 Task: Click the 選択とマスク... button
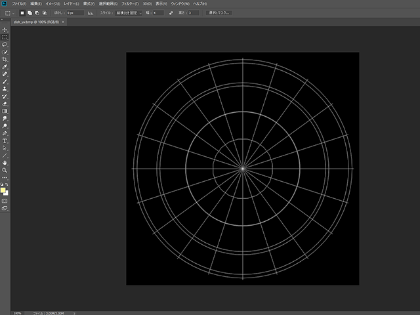[219, 13]
